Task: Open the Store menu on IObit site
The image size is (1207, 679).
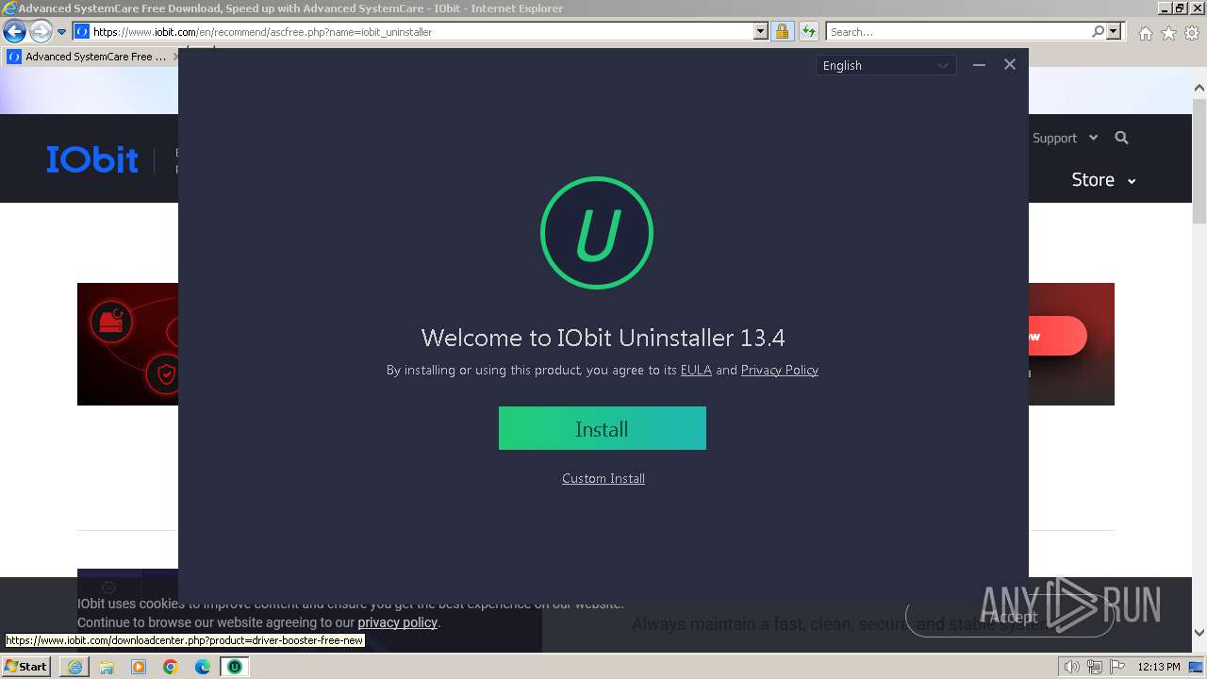Action: point(1103,179)
